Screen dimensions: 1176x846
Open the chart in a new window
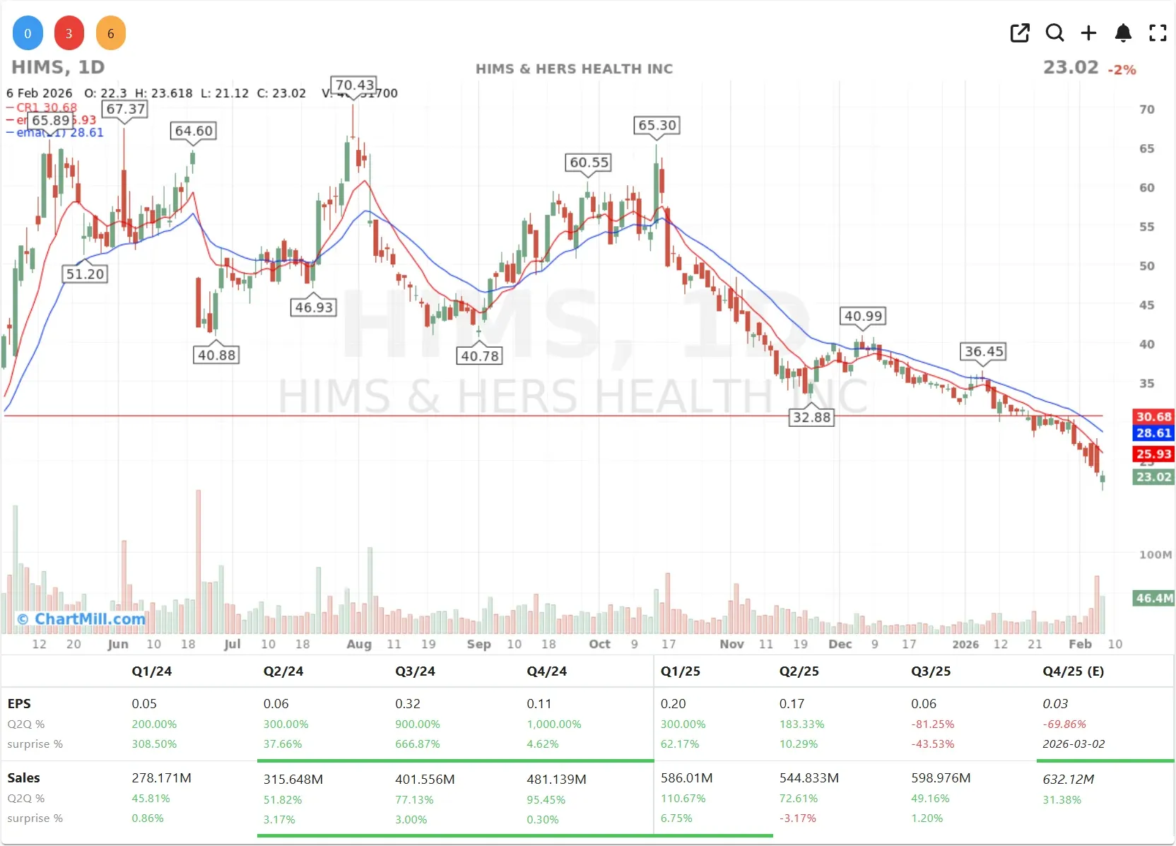point(1020,33)
